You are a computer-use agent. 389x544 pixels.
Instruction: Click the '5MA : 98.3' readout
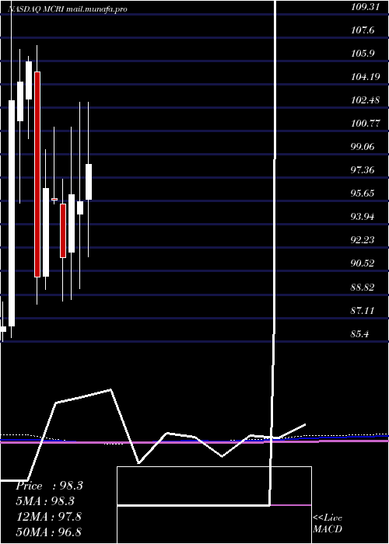pos(45,501)
